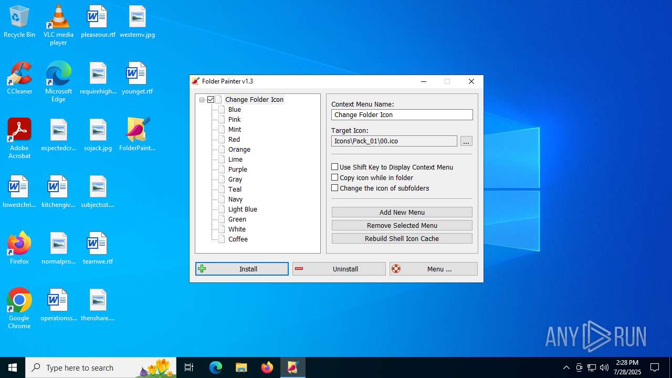Click Remove Selected Menu button
This screenshot has width=672, height=378.
coord(402,225)
